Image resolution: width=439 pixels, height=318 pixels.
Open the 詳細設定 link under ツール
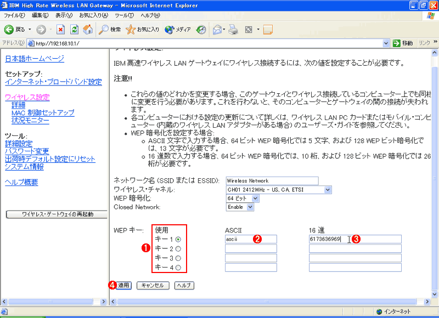point(19,144)
